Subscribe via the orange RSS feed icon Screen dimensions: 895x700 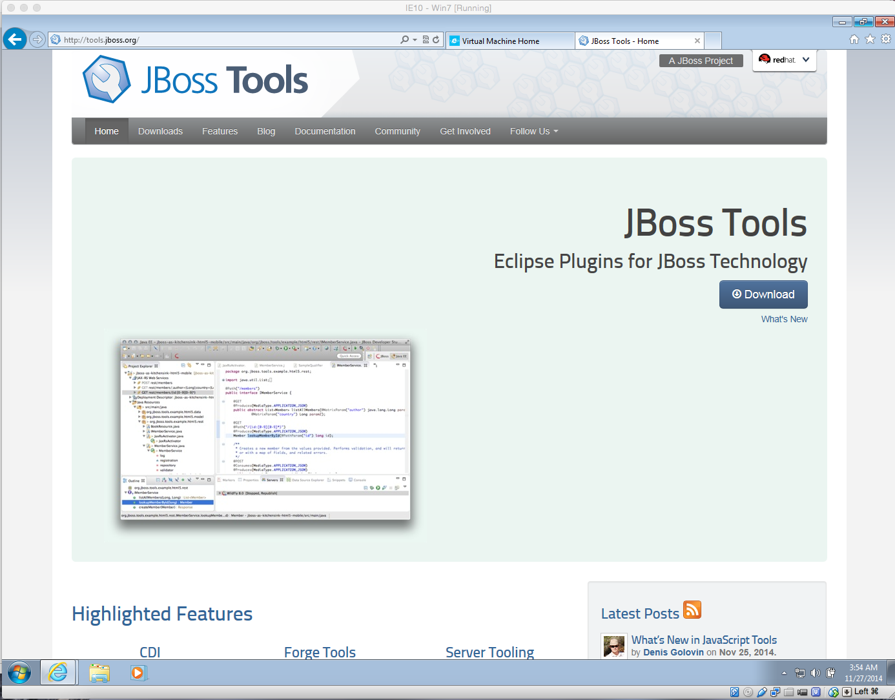[692, 610]
